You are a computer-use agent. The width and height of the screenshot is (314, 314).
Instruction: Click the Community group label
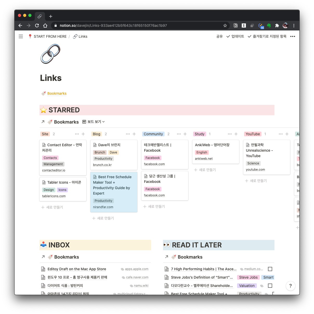153,134
